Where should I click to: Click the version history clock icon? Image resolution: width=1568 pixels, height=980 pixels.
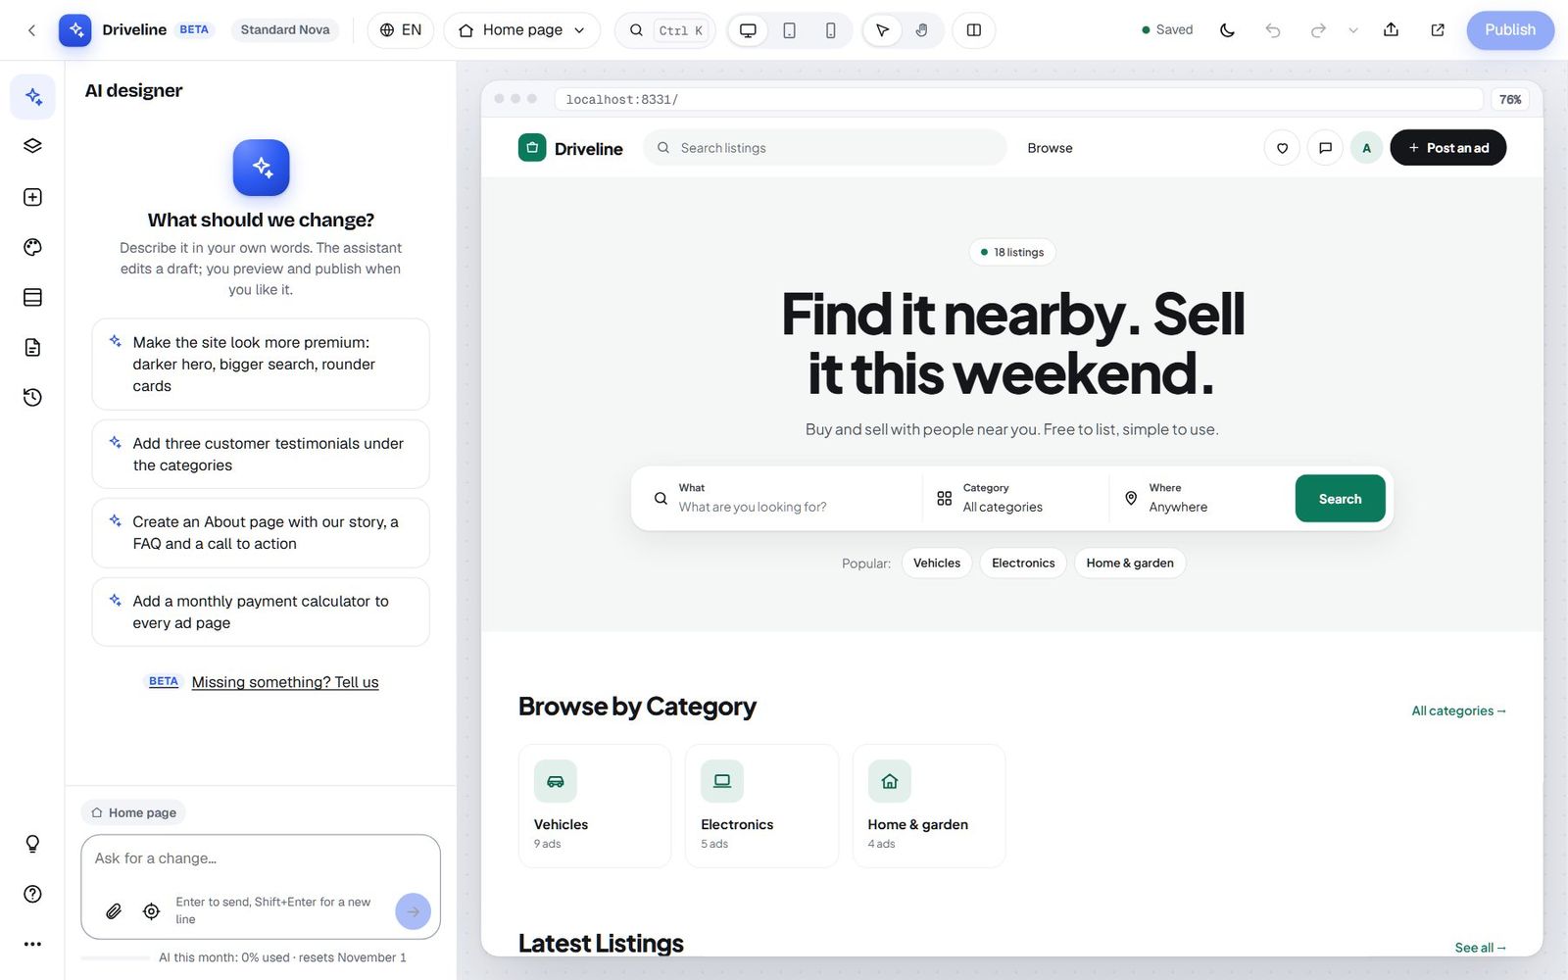pos(32,397)
